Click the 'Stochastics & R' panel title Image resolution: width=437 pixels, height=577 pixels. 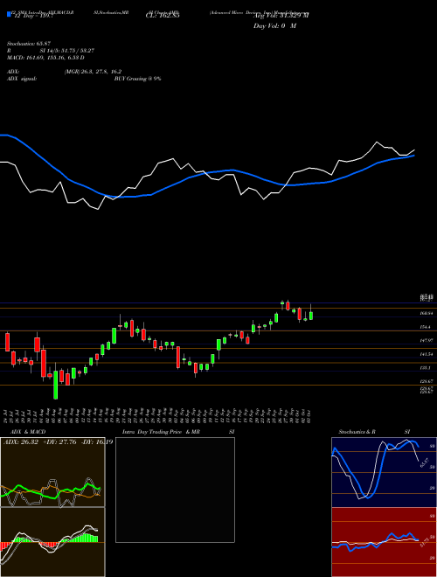point(357,432)
